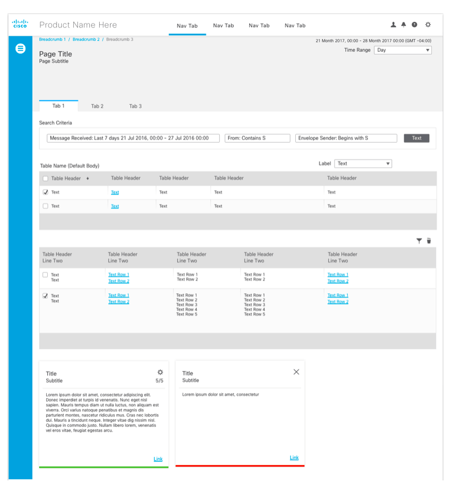Click the dark Text button in Search Criteria

pyautogui.click(x=416, y=138)
